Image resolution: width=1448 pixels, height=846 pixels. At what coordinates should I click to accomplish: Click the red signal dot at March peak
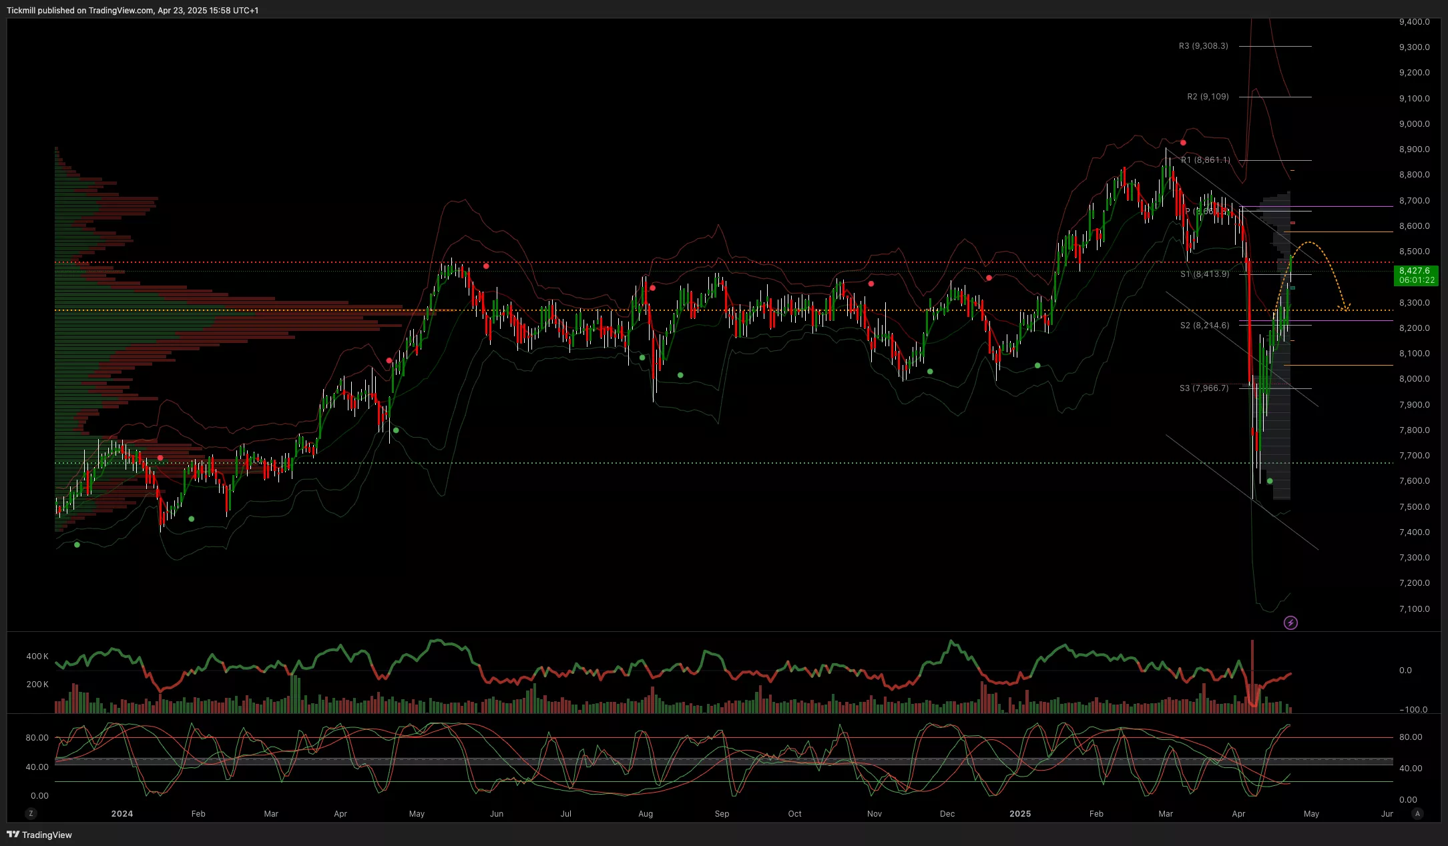click(1183, 143)
